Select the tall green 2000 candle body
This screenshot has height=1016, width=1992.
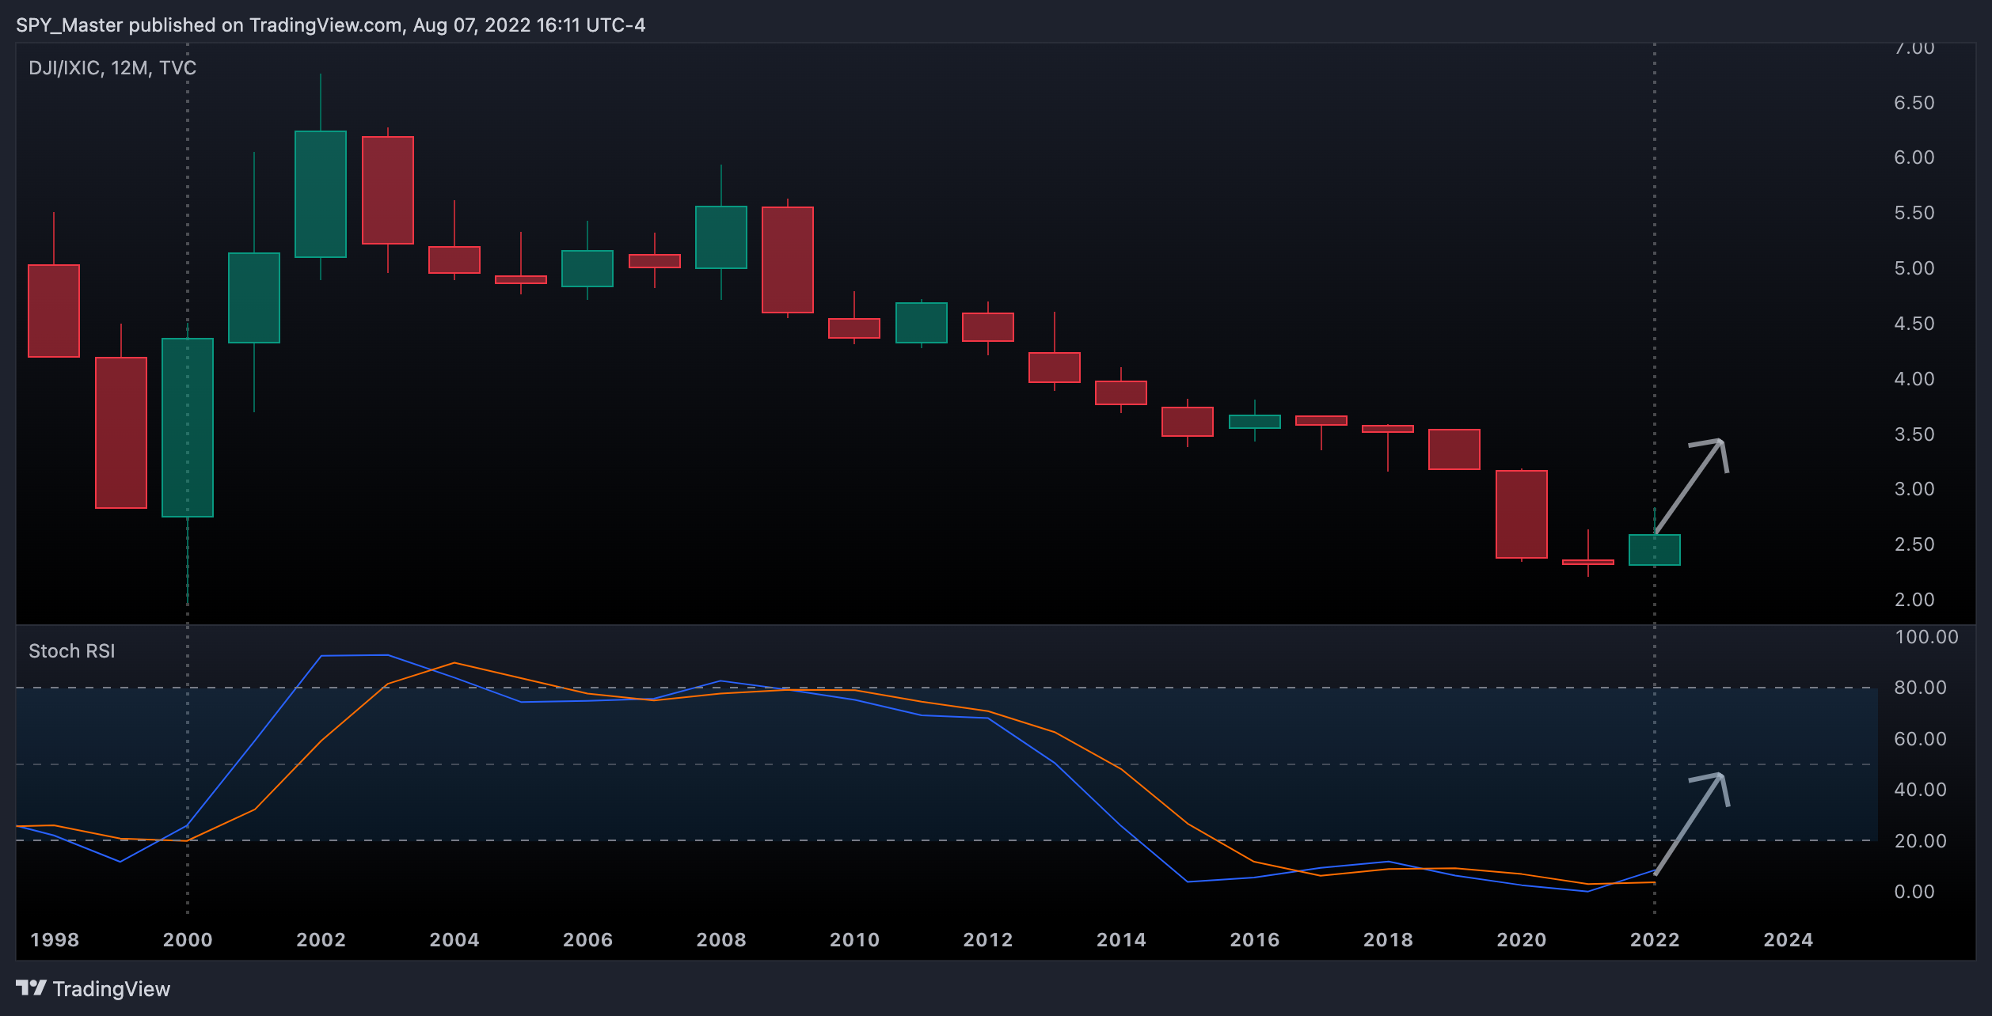188,427
